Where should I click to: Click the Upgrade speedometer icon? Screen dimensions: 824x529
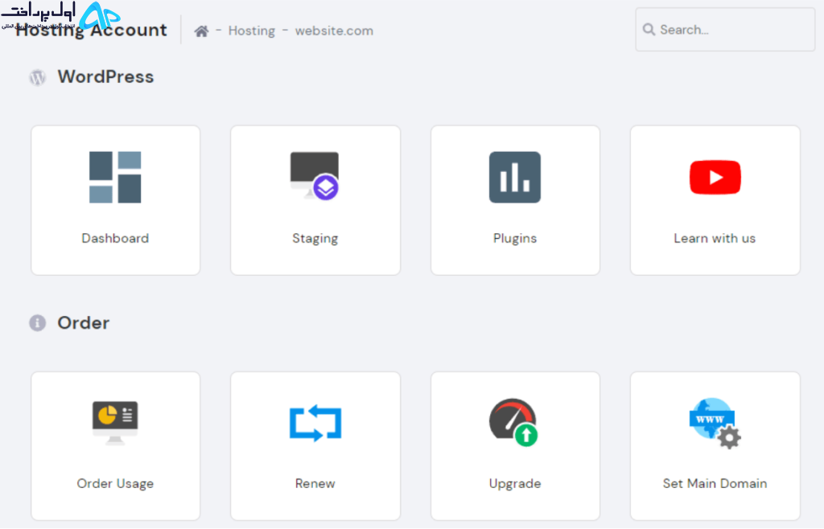click(513, 422)
